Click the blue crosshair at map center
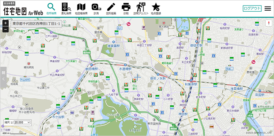 click(x=137, y=77)
